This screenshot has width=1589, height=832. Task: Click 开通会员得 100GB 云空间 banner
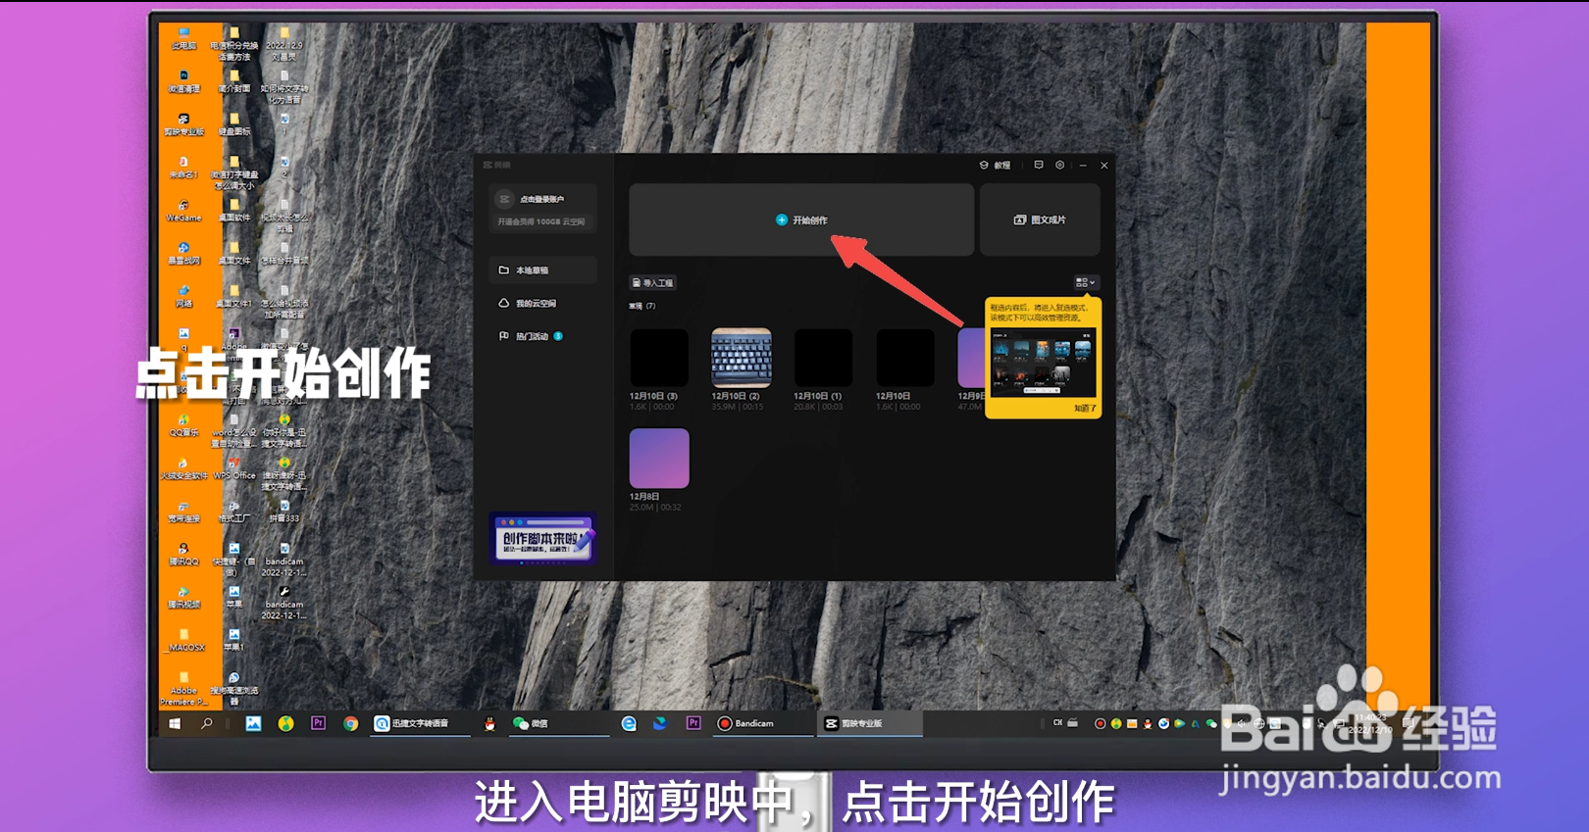click(540, 221)
